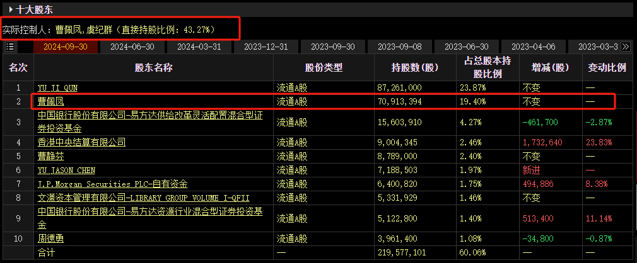
Task: Select the 2023-06-30 date tab
Action: [466, 47]
